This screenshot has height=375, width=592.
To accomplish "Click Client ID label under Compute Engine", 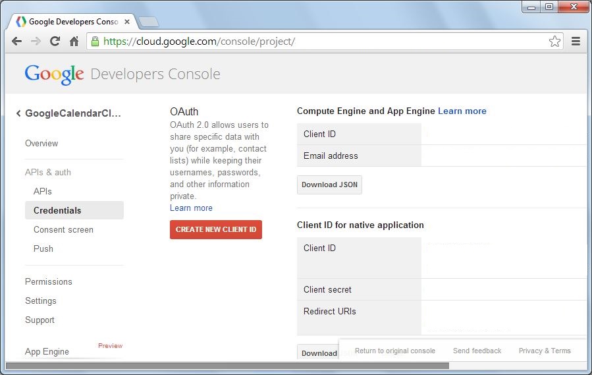I will [319, 134].
